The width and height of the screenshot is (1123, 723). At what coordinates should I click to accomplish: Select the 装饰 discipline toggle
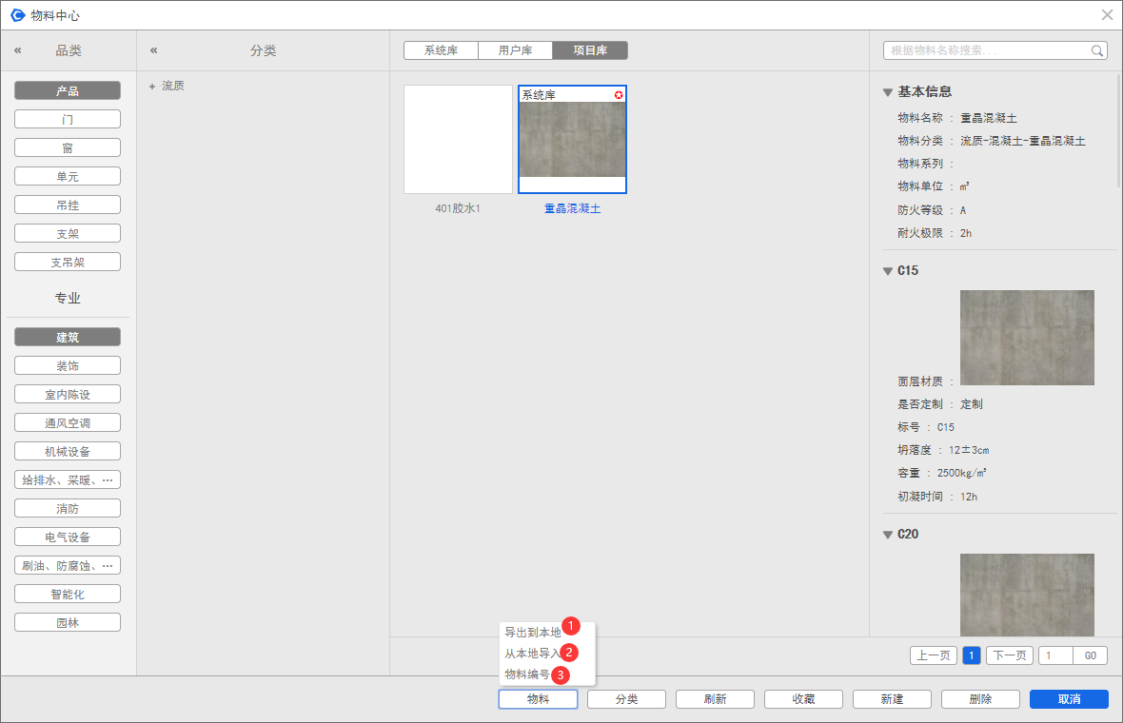pos(68,366)
